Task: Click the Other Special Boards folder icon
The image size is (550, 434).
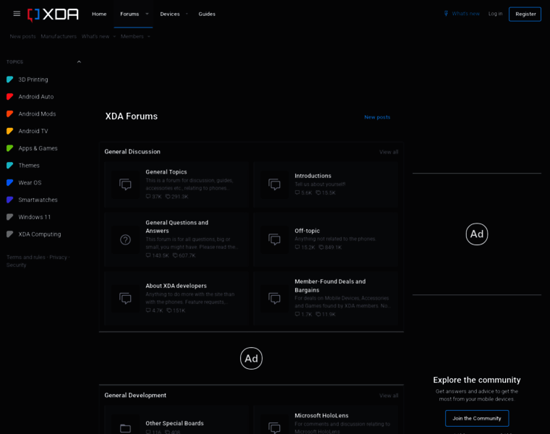Action: click(125, 428)
